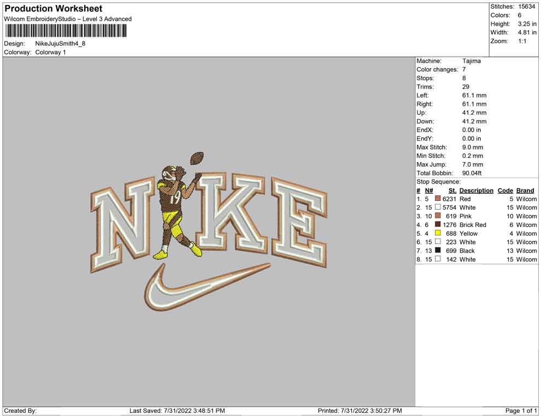Viewport: 541px width, 416px height.
Task: Click 'Printed: 7/31/2022 3:50:27 PM'
Action: tap(360, 411)
